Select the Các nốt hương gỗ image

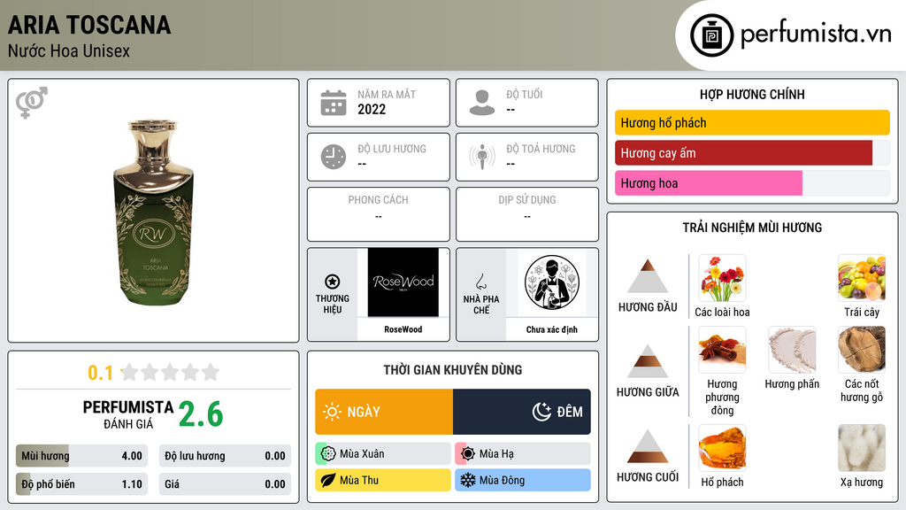click(x=862, y=350)
